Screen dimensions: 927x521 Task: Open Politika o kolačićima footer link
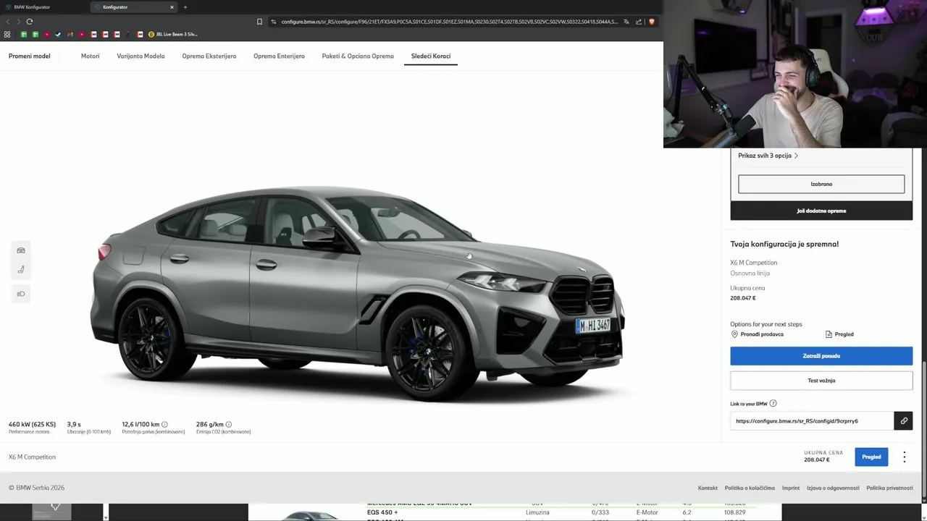(x=750, y=488)
